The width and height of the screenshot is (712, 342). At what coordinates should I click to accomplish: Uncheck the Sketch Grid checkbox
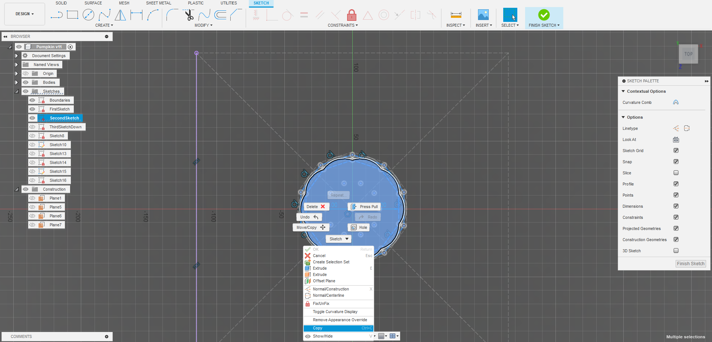click(676, 151)
